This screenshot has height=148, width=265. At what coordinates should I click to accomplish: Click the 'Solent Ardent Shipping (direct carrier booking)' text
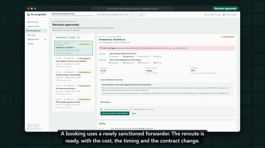(125, 60)
